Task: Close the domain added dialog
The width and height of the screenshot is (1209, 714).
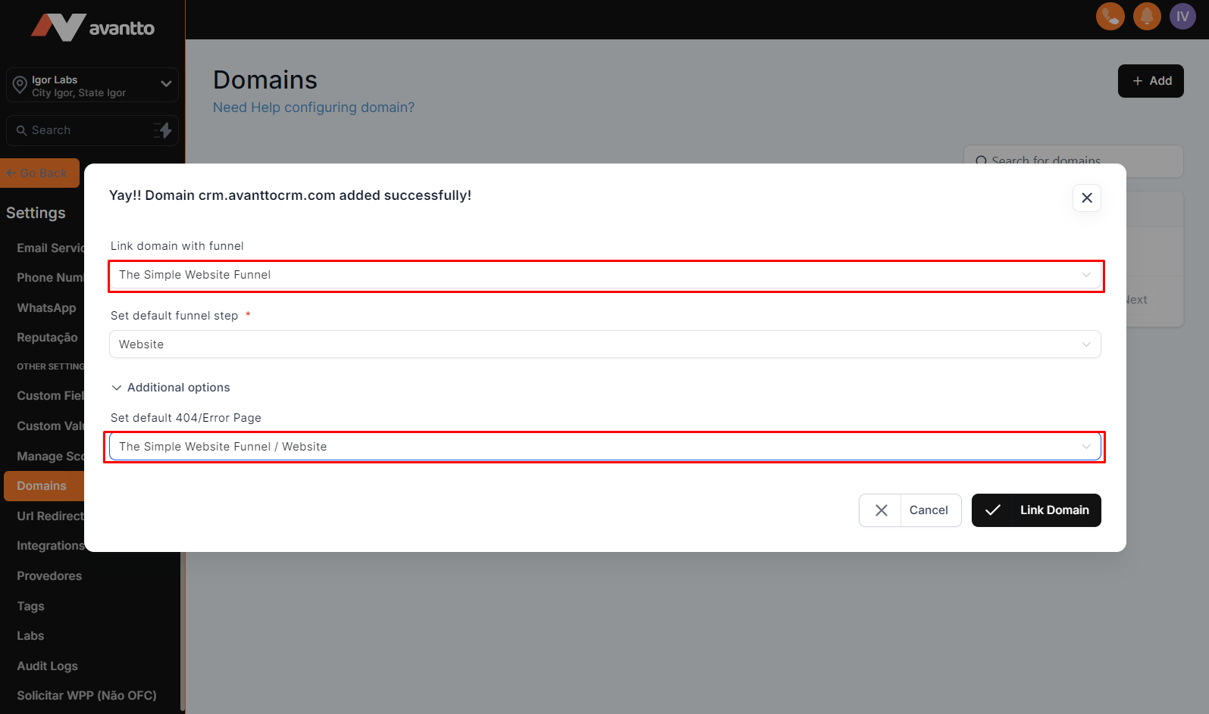Action: (1086, 198)
